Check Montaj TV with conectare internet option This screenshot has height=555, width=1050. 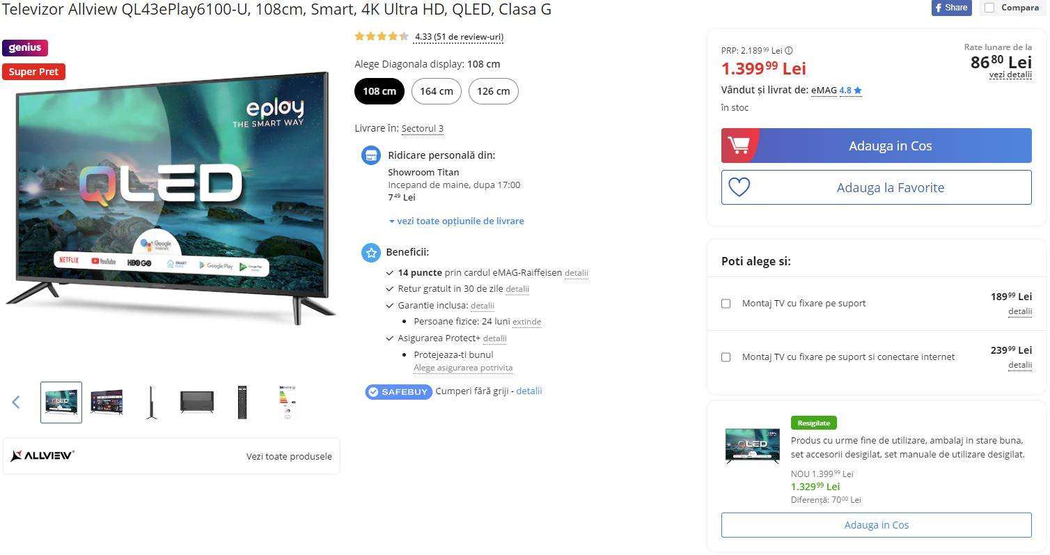pyautogui.click(x=726, y=357)
